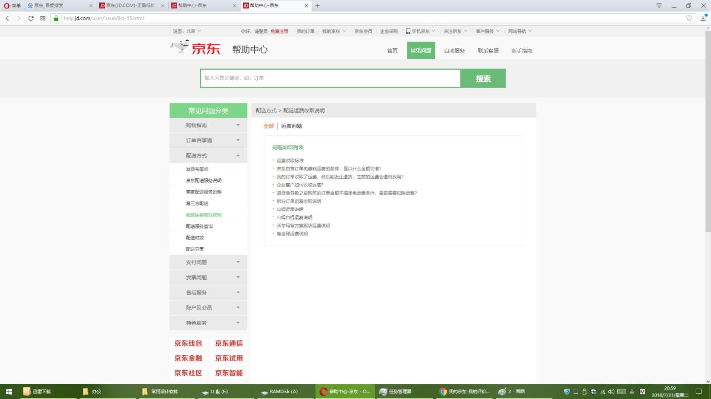The image size is (711, 399).
Task: Open the 送至 北京 location dropdown
Action: [x=187, y=31]
